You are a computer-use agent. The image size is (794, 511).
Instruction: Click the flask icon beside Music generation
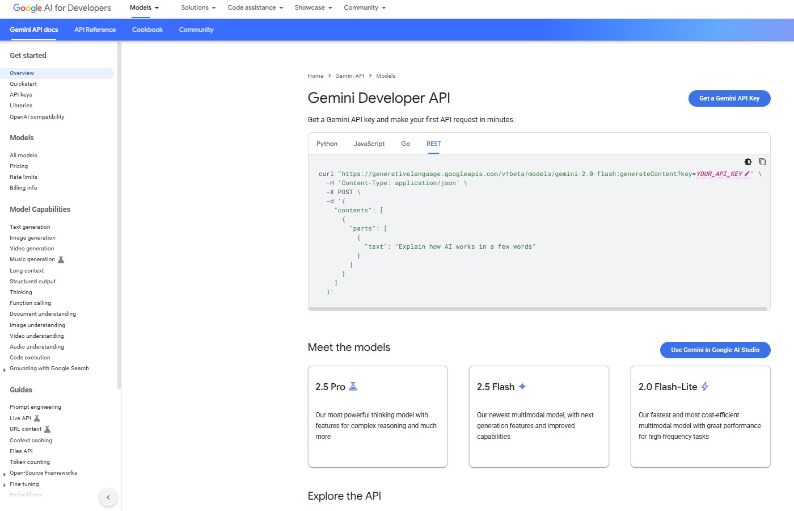pyautogui.click(x=61, y=259)
